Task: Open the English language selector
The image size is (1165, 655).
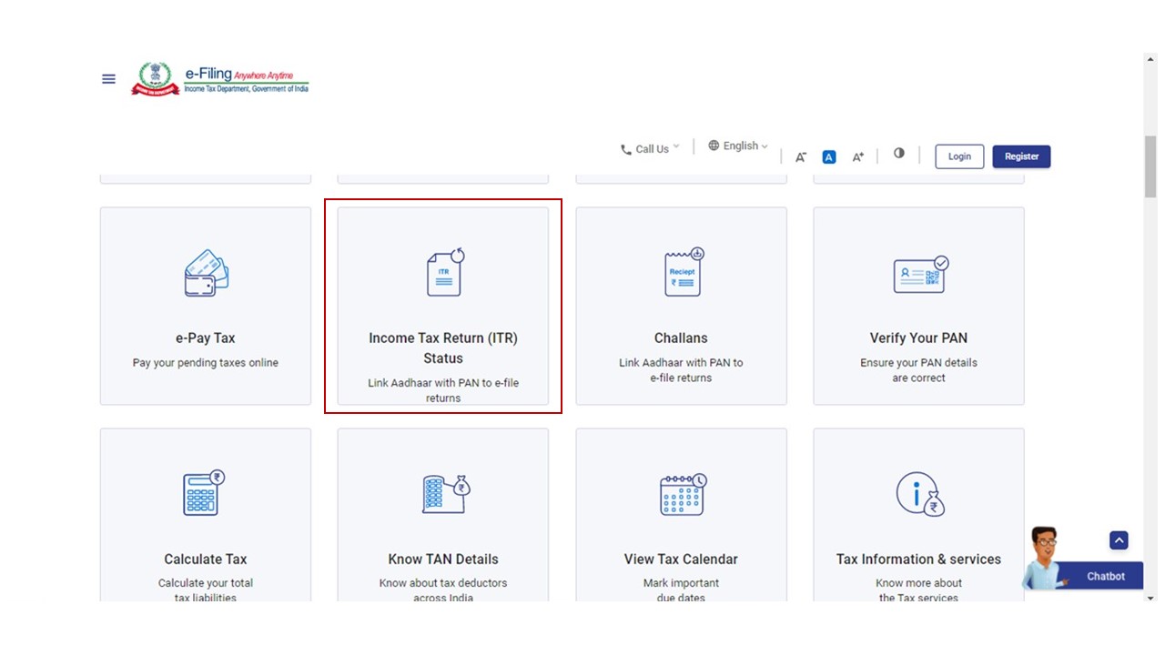Action: tap(737, 146)
